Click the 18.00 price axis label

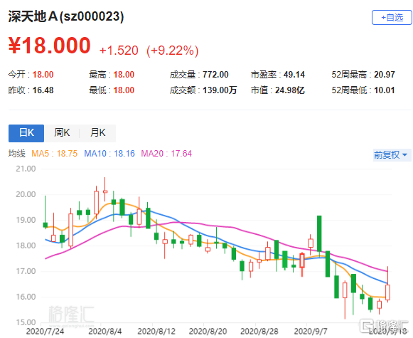(x=26, y=245)
